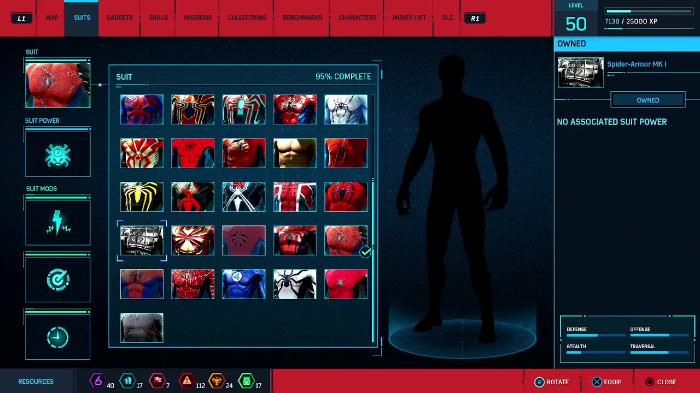Image resolution: width=700 pixels, height=393 pixels.
Task: Choose the red and gold armored suit
Action: pos(192,240)
